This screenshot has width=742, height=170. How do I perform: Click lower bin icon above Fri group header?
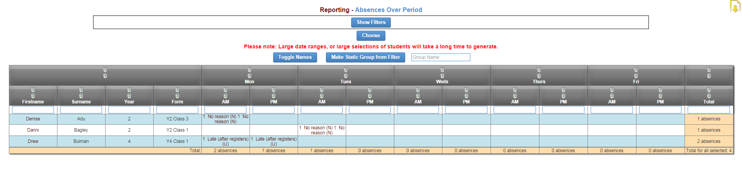[636, 76]
